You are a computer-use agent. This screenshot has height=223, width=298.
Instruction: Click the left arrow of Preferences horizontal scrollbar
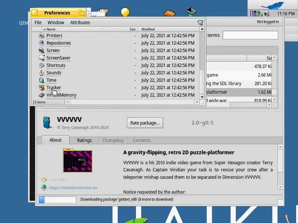[x=67, y=102]
